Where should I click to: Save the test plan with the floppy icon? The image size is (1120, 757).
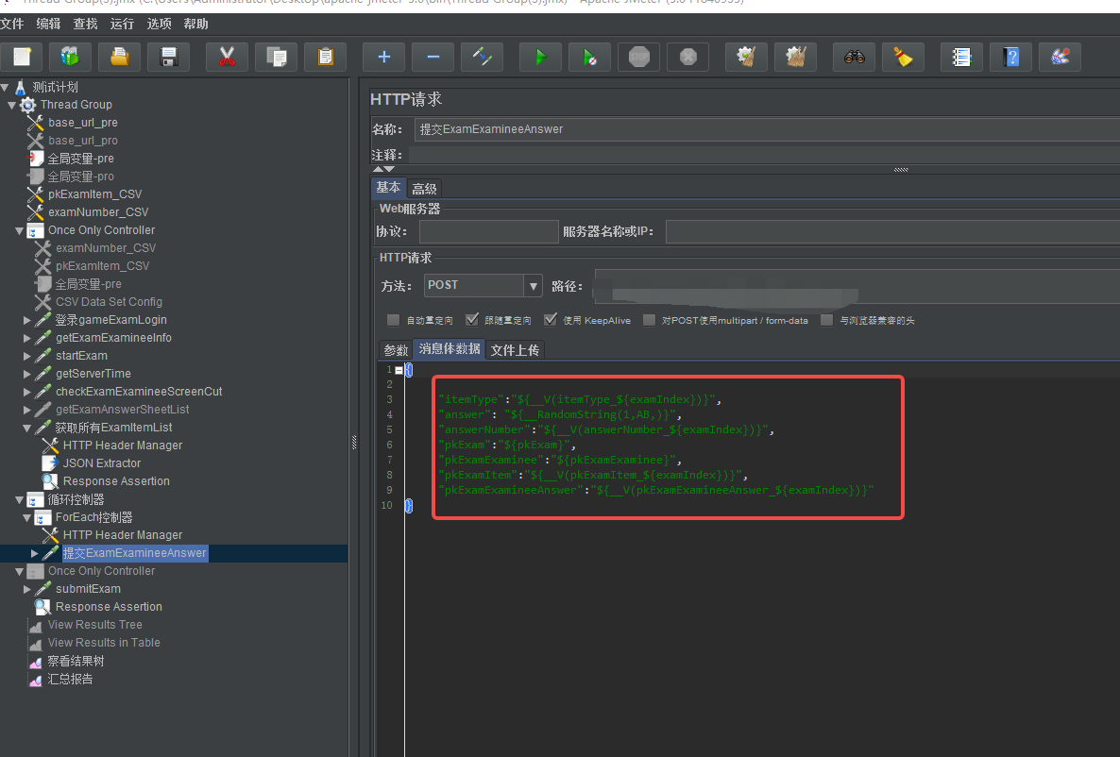tap(169, 58)
